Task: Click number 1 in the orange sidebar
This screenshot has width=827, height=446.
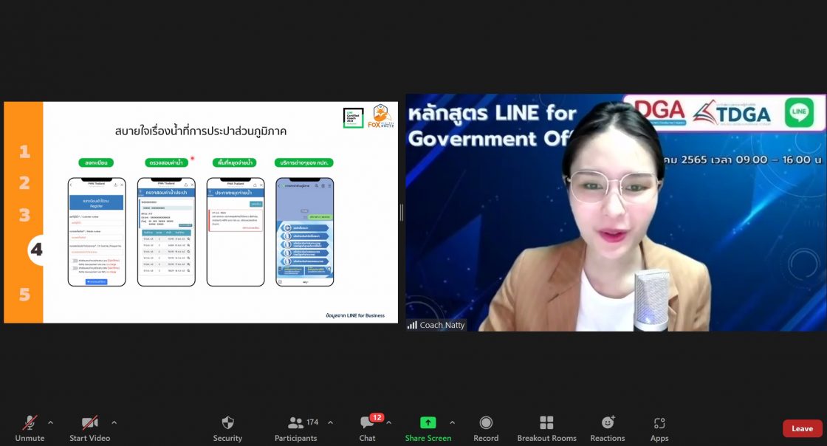Action: [x=24, y=152]
